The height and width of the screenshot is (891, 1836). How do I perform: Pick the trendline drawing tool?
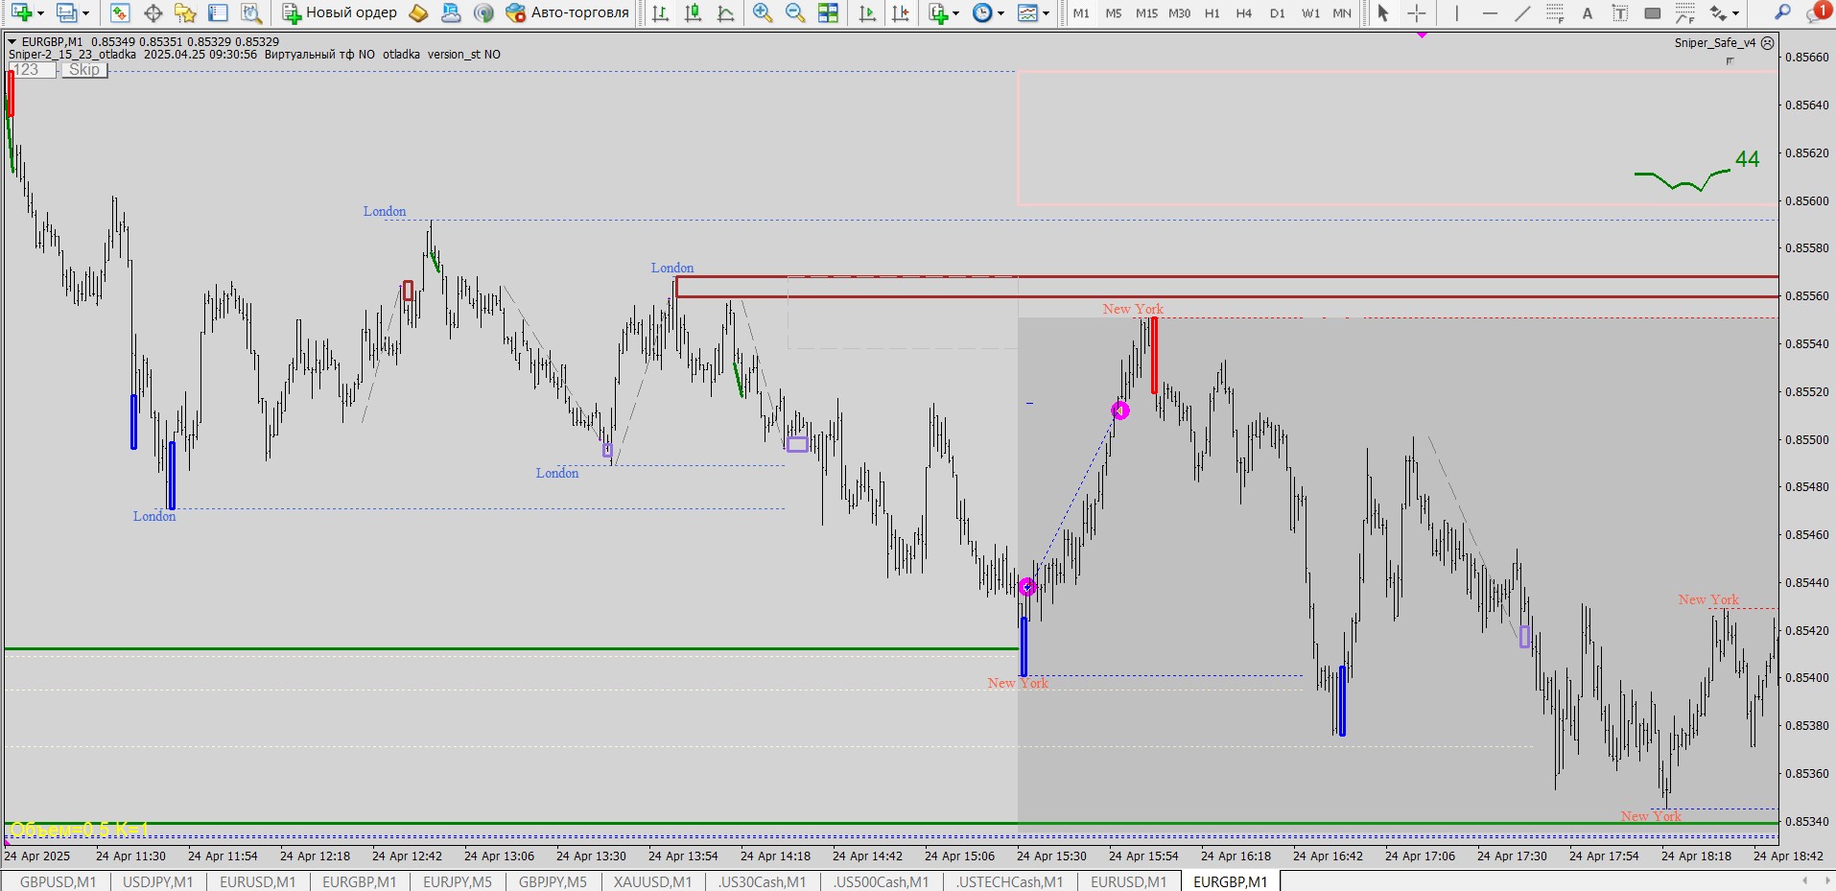(x=1522, y=12)
